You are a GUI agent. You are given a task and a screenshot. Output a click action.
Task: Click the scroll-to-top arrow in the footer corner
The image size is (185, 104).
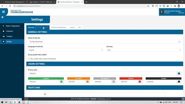pos(183,99)
